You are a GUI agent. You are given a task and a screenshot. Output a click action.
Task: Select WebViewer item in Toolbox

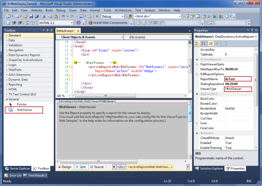point(24,110)
